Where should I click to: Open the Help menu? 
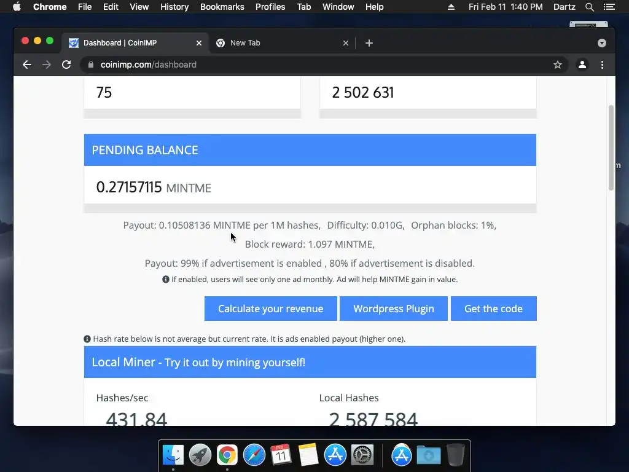[374, 7]
